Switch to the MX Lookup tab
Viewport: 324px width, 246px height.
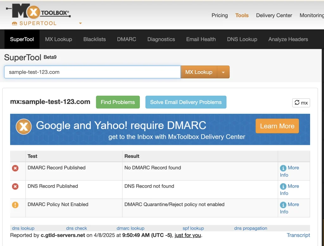(x=59, y=39)
